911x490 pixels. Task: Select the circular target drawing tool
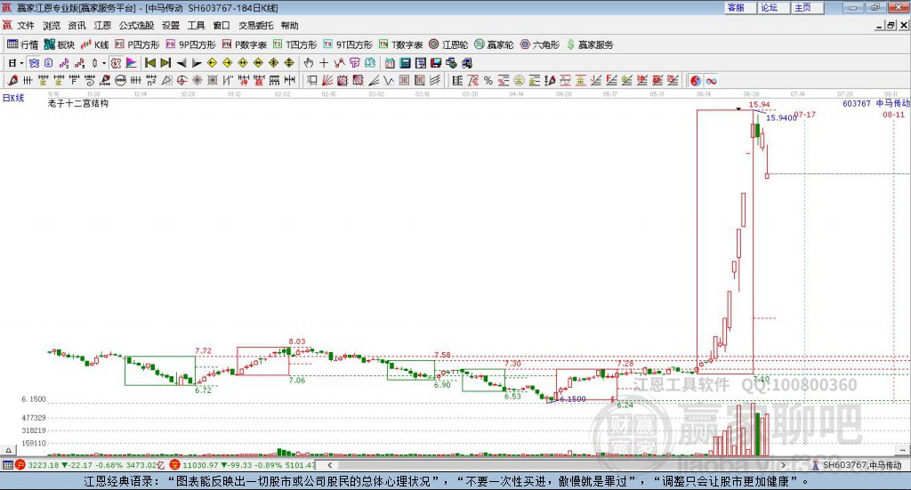coord(181,80)
